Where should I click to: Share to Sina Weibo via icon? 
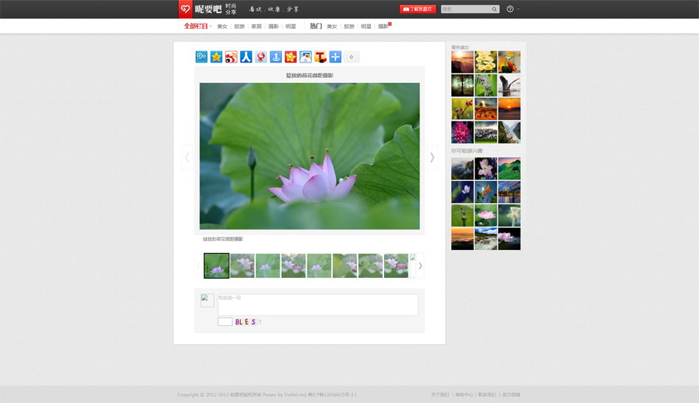(x=231, y=57)
